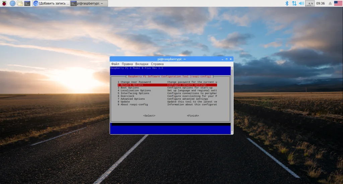Open the Bluetooth tray menu

point(287,3)
